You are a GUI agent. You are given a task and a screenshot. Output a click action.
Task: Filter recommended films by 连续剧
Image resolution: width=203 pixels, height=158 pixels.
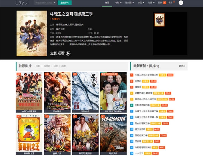point(47,66)
